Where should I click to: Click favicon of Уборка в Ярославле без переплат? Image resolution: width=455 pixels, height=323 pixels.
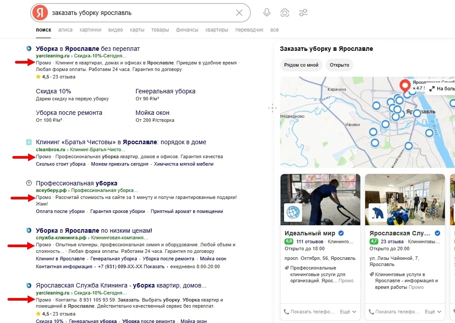pos(29,49)
